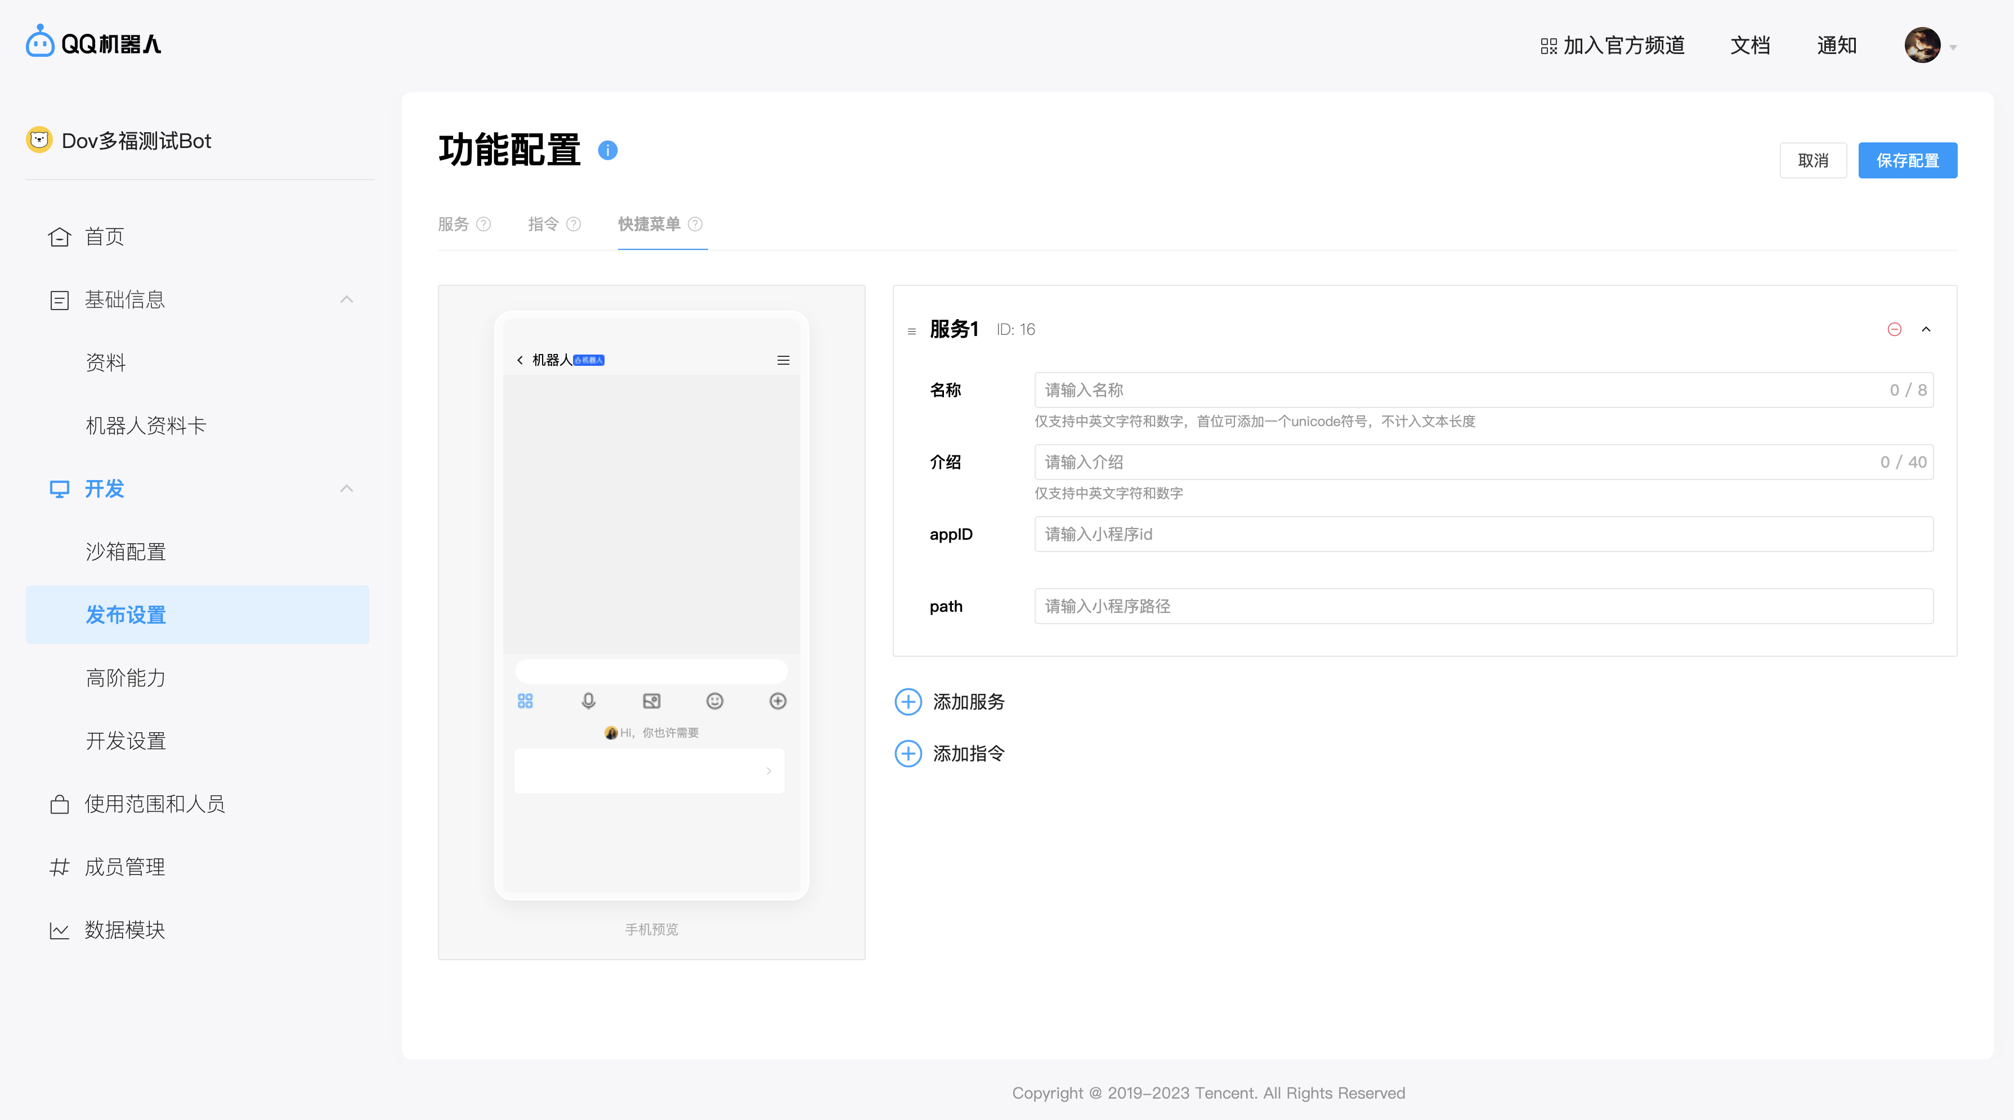Click the drag handle beside 服务1
Image resolution: width=2014 pixels, height=1120 pixels.
[x=912, y=331]
